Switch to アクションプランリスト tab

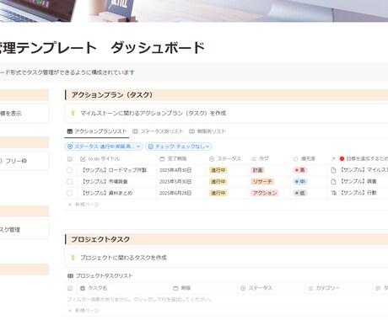pos(97,131)
